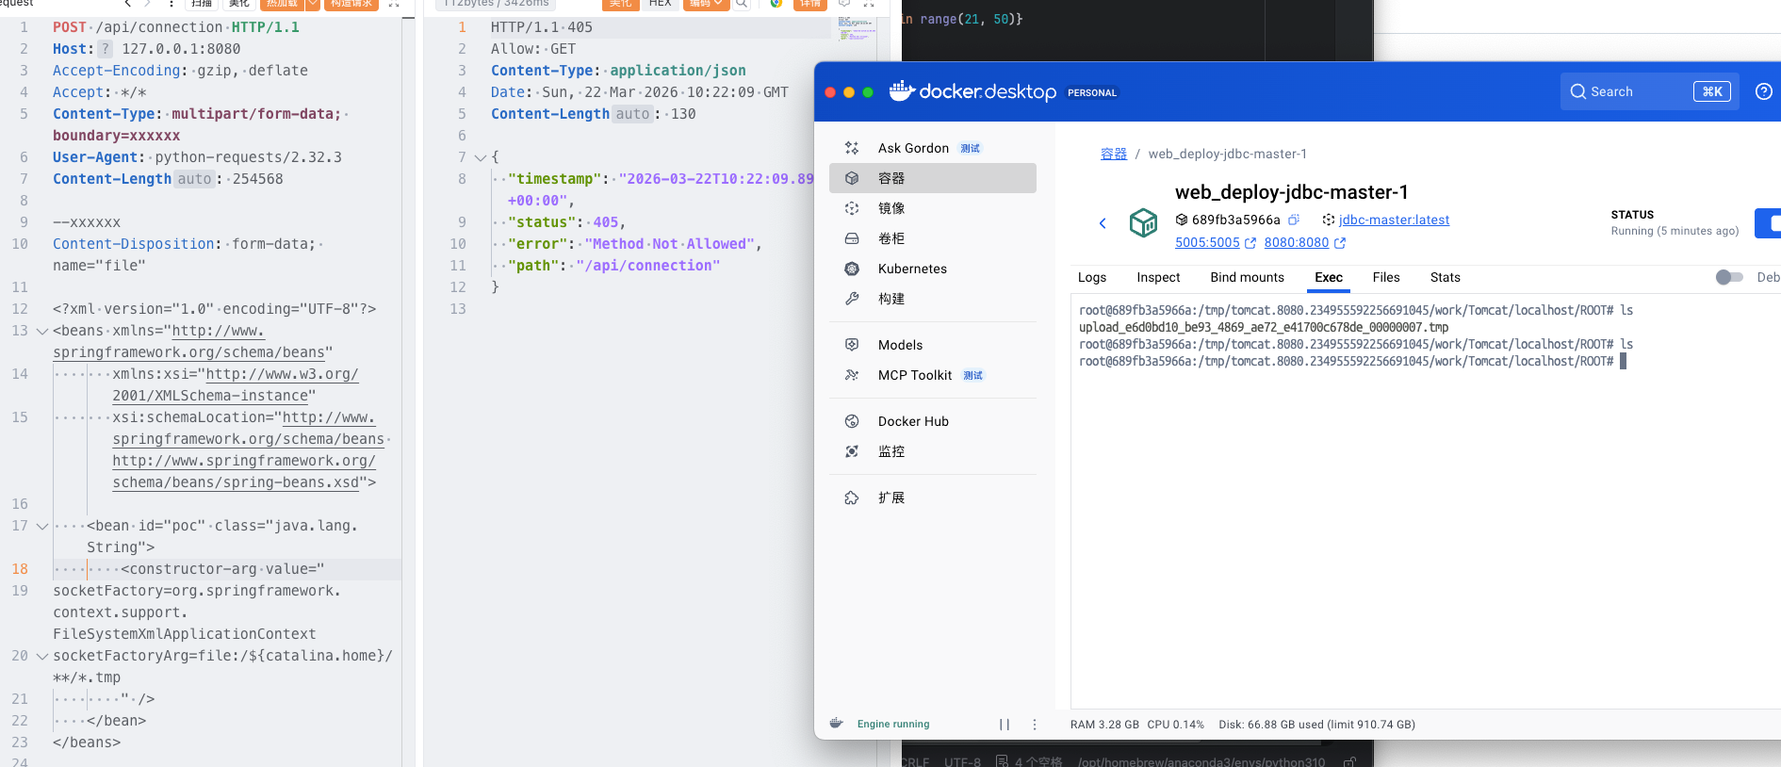Open the Docker Desktop help icon
This screenshot has width=1781, height=767.
(x=1764, y=91)
